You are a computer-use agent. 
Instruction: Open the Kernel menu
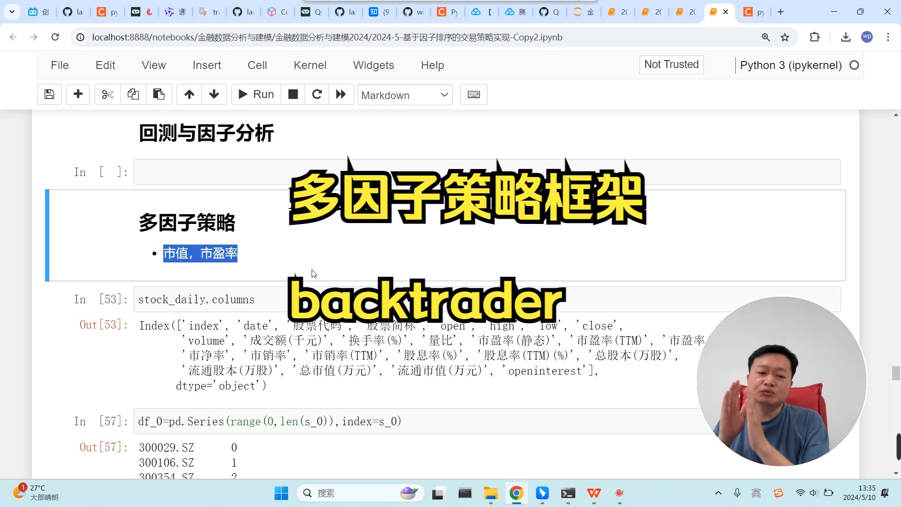(310, 65)
